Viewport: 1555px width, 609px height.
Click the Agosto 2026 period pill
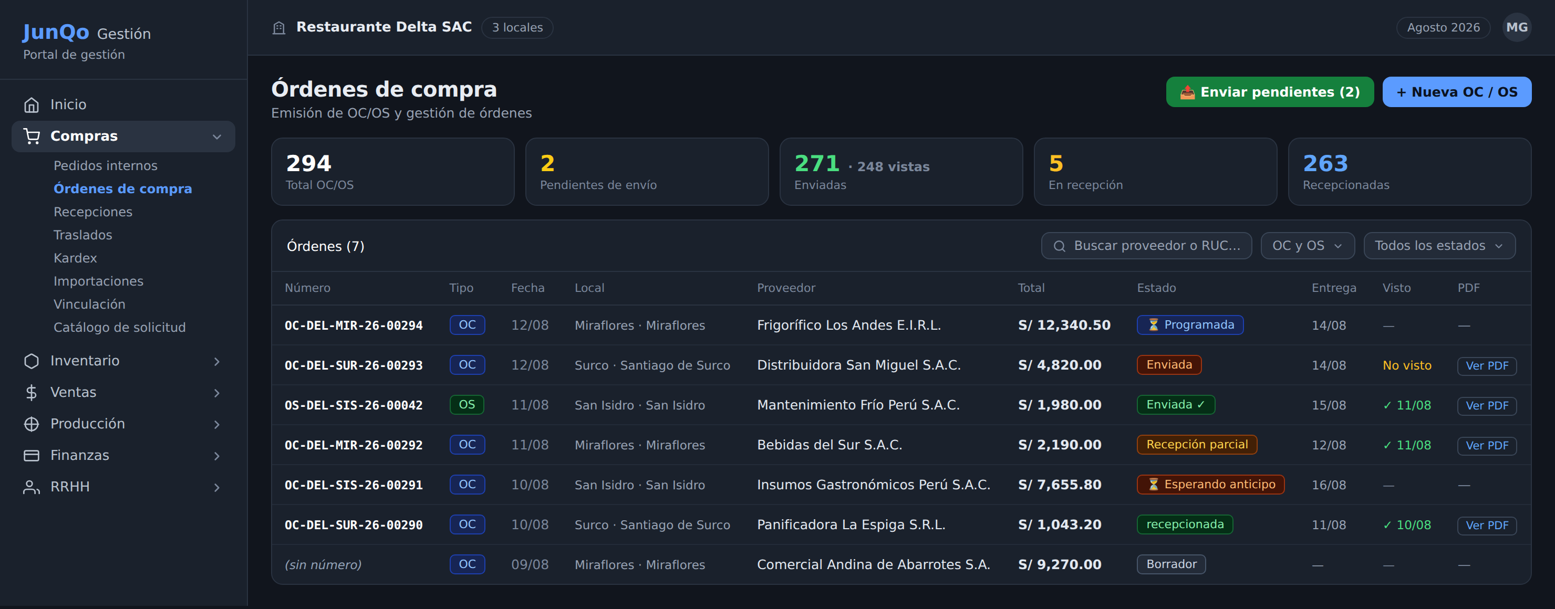click(1443, 28)
